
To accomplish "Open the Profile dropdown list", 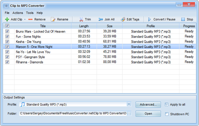I will coord(129,104).
